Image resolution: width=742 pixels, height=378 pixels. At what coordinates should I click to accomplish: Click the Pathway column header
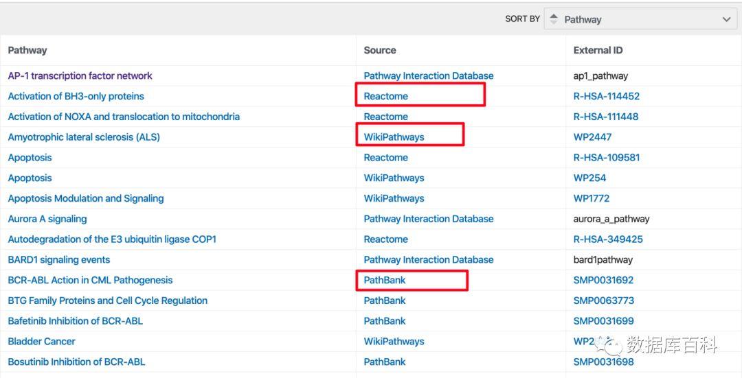27,50
